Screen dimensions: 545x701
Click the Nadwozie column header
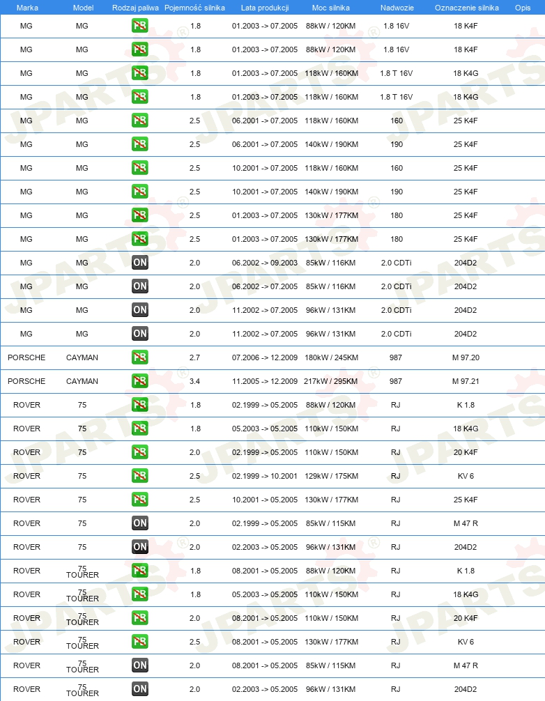click(397, 8)
